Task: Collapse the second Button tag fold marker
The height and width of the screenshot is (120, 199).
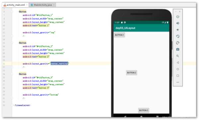Action: point(12,43)
